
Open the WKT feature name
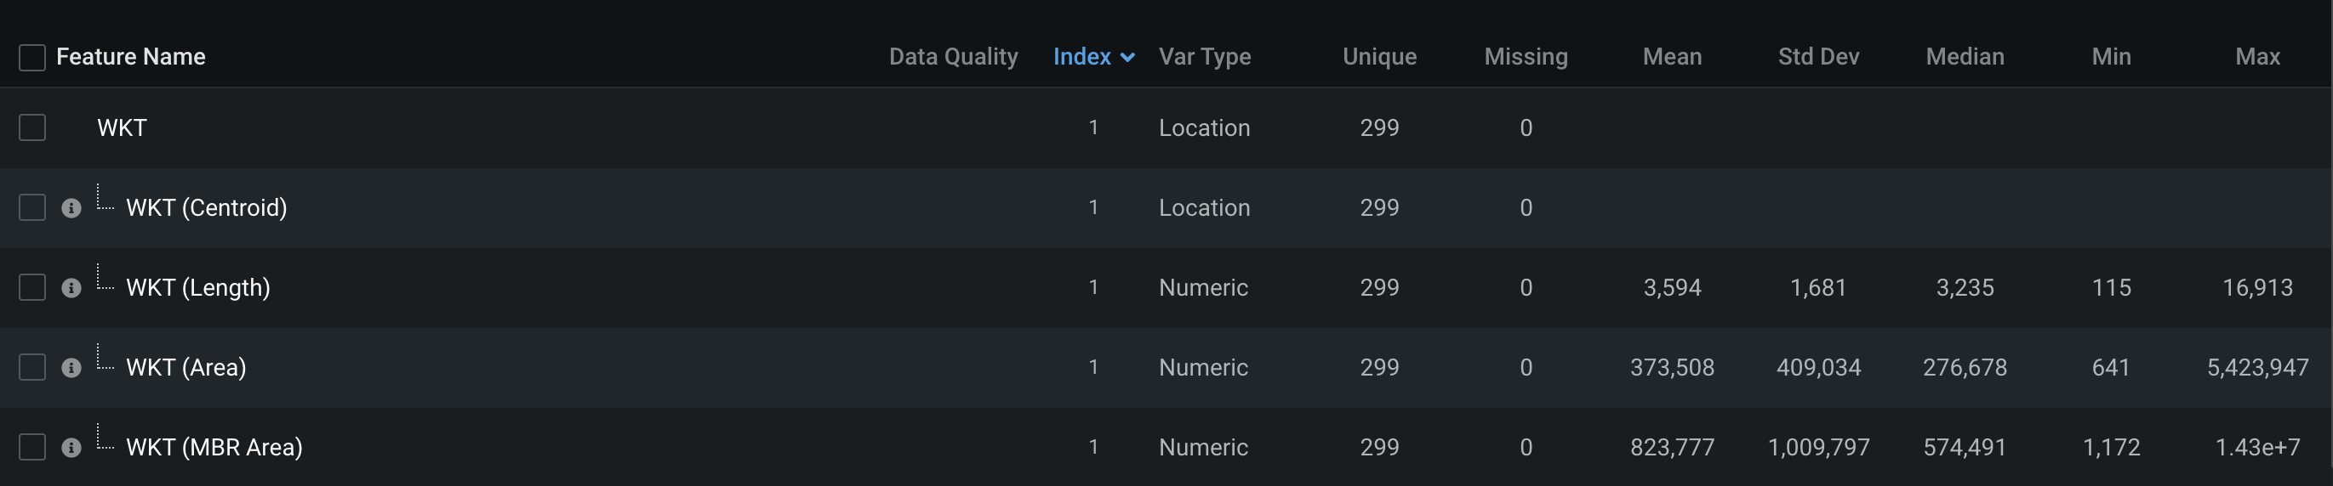point(123,127)
